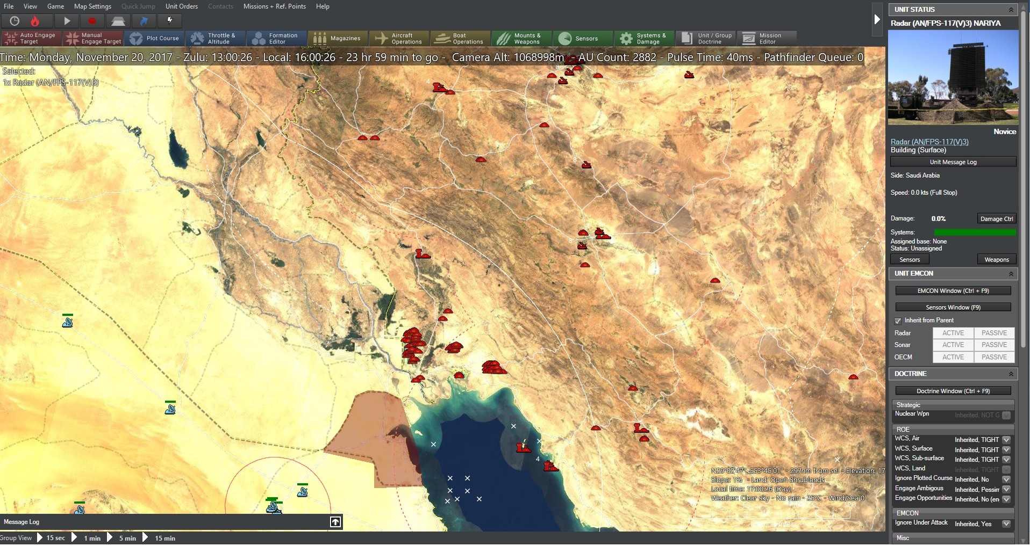This screenshot has height=546, width=1030.
Task: Open the Unit Orders menu
Action: pyautogui.click(x=181, y=6)
